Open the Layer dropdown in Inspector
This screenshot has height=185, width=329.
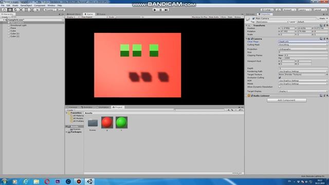[x=312, y=22]
